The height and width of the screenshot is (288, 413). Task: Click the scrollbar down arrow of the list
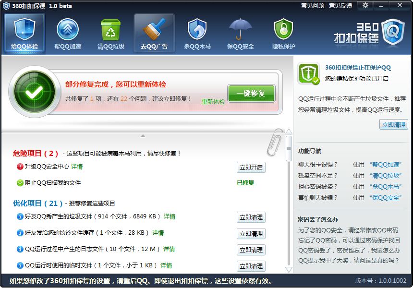[x=289, y=270]
